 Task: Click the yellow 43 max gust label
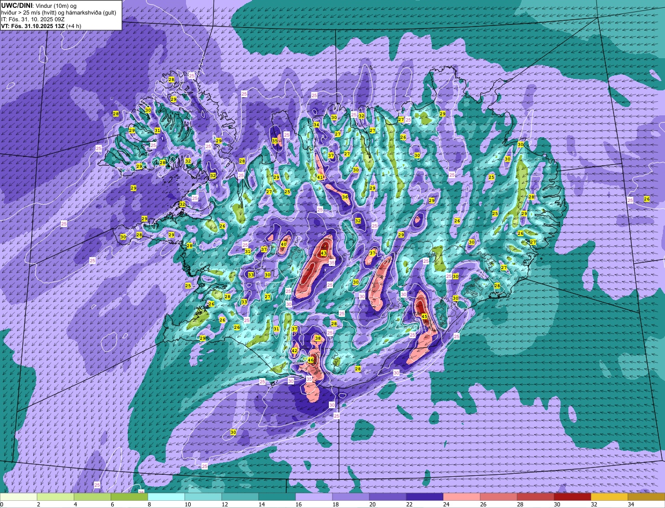(x=324, y=253)
